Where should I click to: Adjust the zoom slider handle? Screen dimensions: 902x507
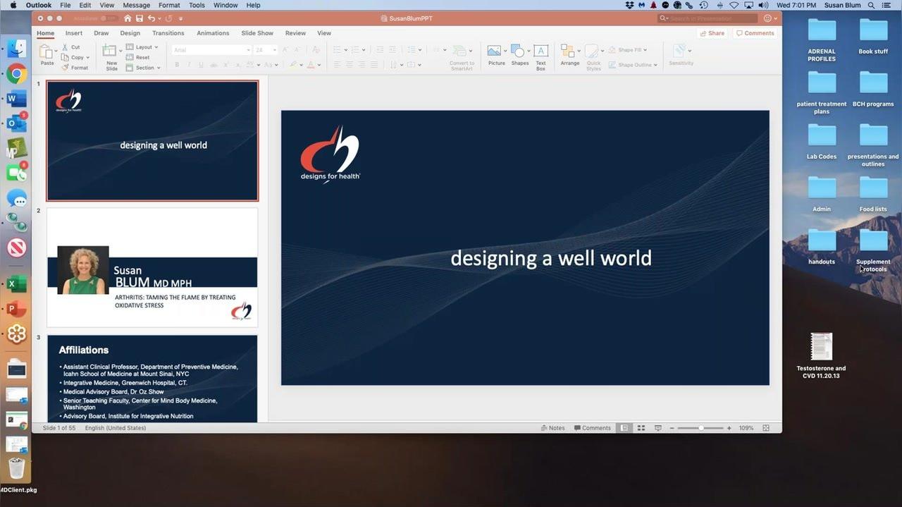click(x=701, y=428)
